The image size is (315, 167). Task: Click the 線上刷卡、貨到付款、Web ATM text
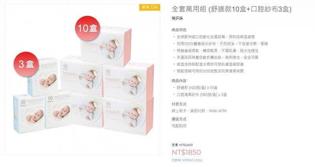click(x=199, y=111)
